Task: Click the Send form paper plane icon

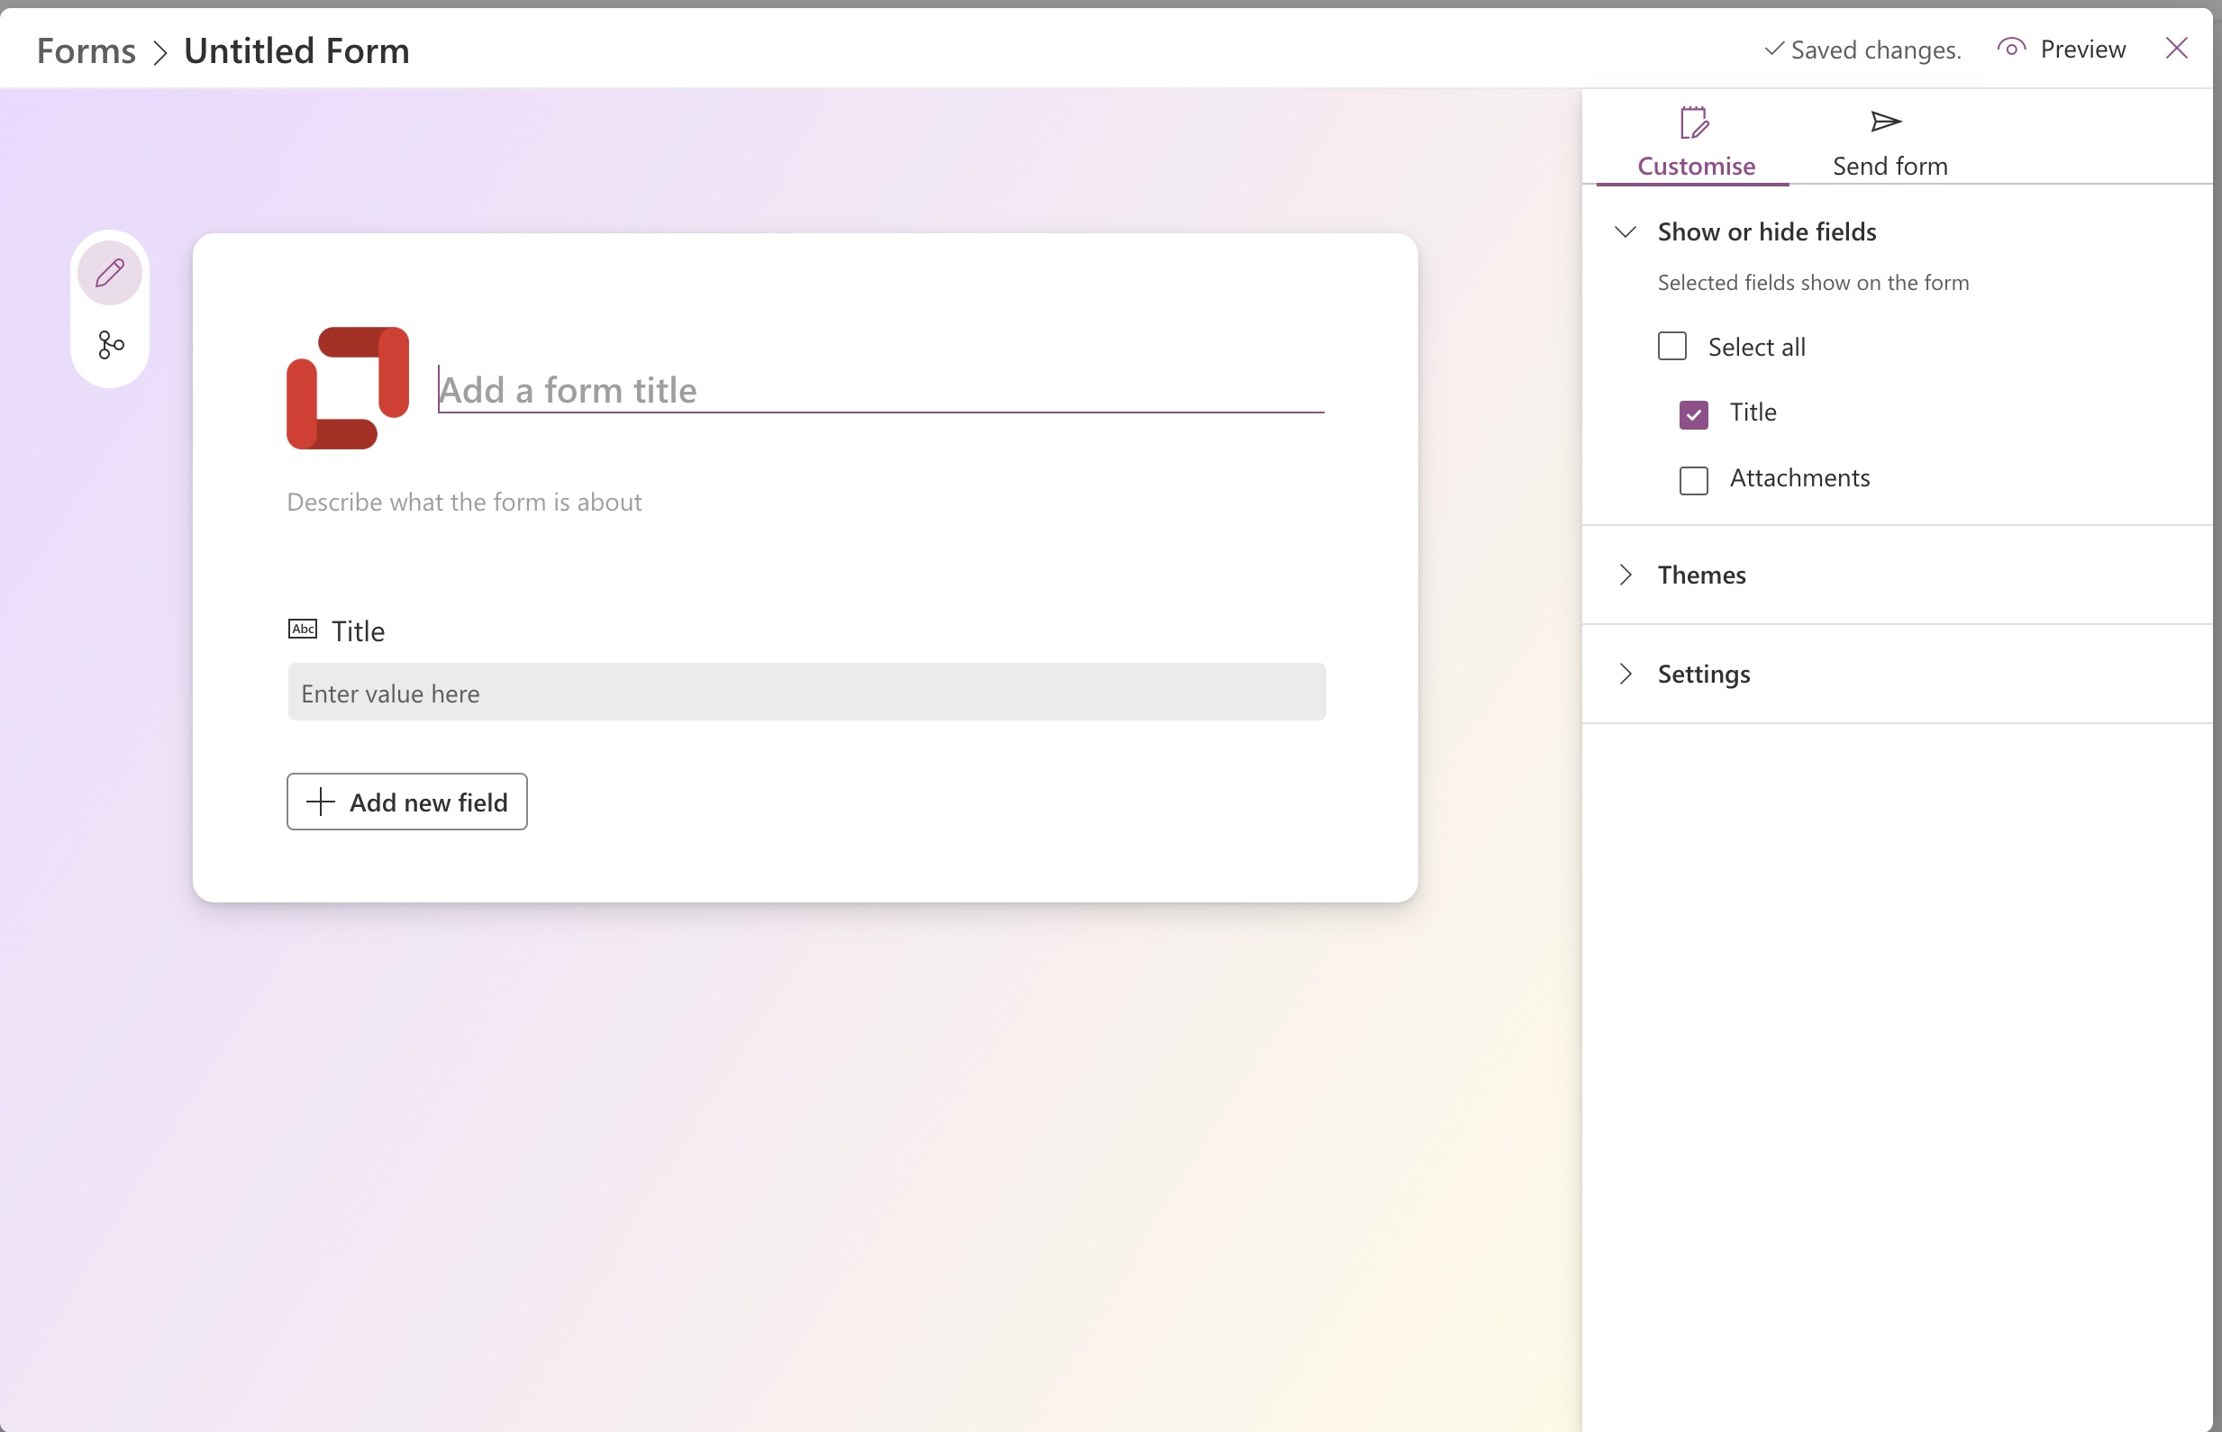Action: point(1885,122)
